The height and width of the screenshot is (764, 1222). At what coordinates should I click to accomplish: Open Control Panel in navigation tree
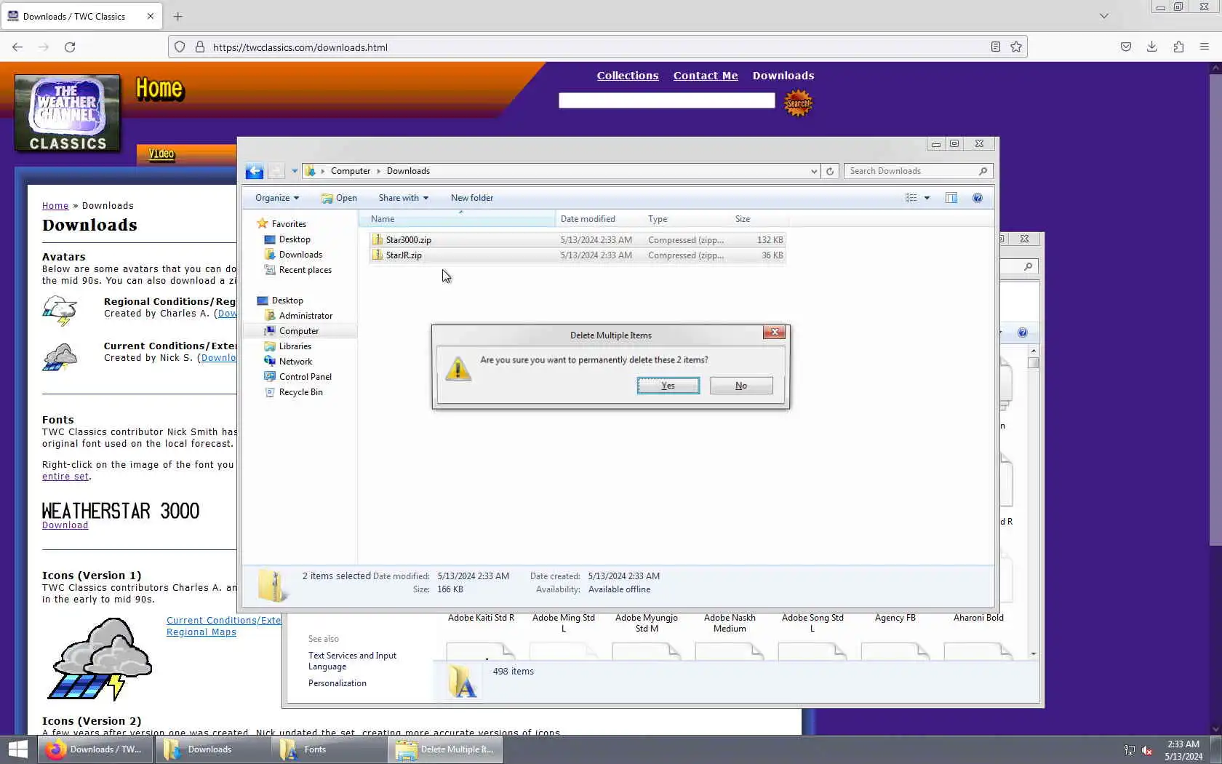point(305,377)
